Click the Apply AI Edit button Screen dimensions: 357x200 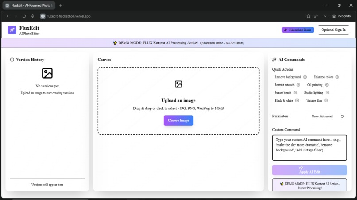click(x=310, y=170)
